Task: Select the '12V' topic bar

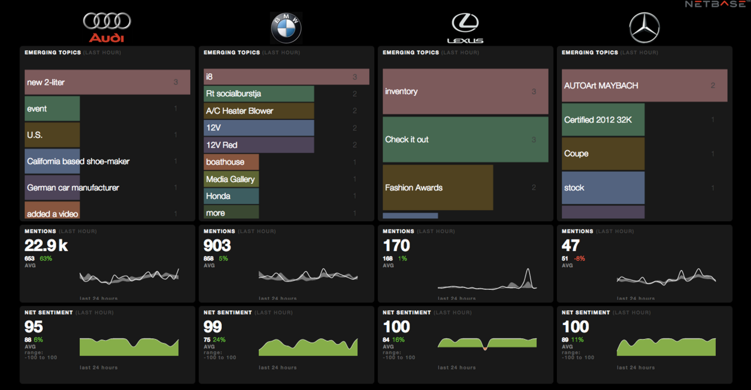Action: [259, 128]
